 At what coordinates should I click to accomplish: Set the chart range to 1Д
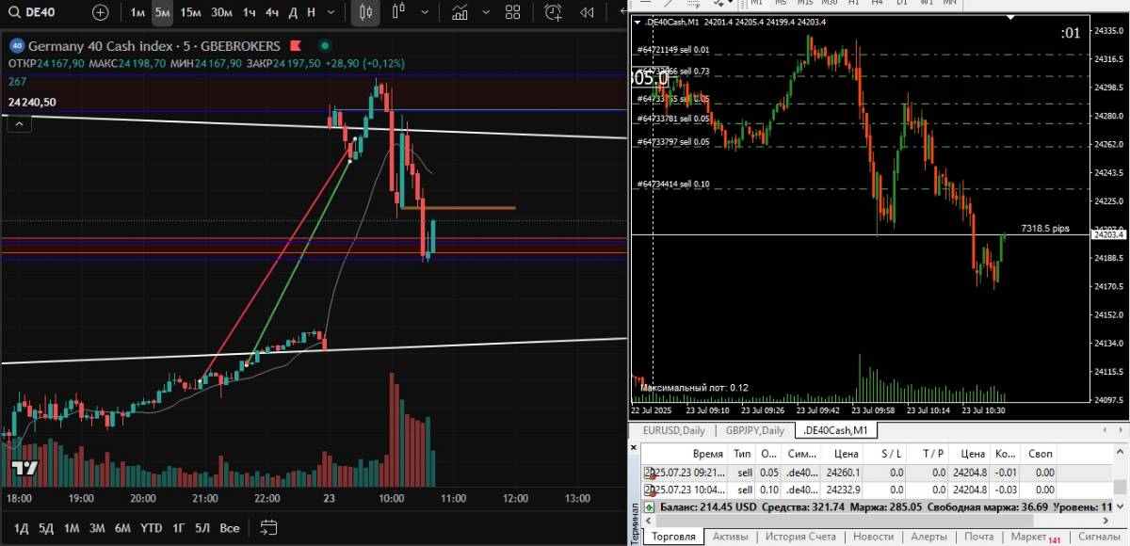(x=20, y=527)
